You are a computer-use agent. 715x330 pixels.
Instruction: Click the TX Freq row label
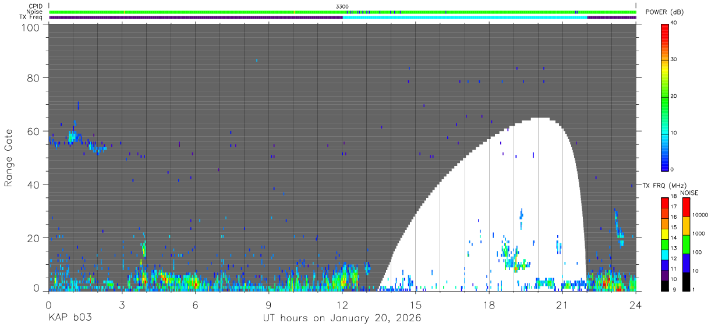tap(31, 17)
